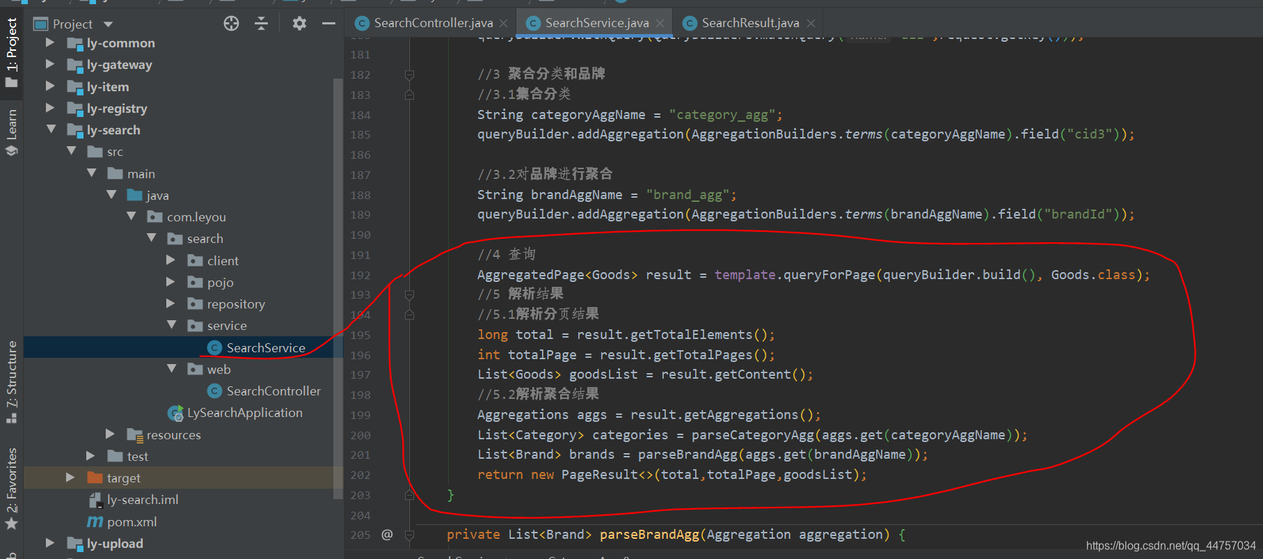This screenshot has height=559, width=1263.
Task: Close the SearchResult.java tab
Action: [811, 24]
